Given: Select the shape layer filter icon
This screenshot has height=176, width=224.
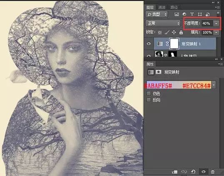Looking at the screenshot, I should tap(199, 14).
